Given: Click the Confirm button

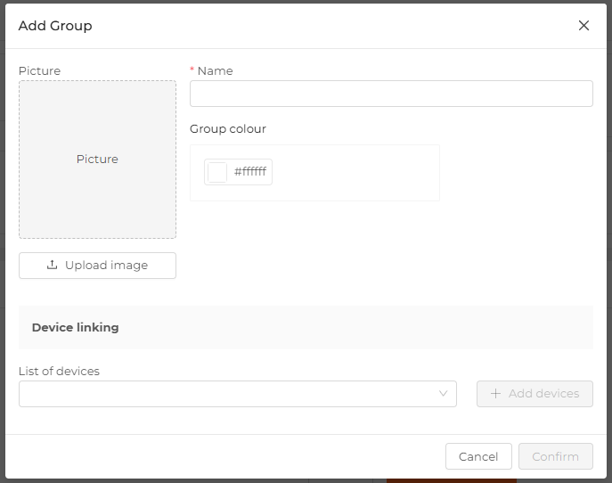Looking at the screenshot, I should pos(555,456).
